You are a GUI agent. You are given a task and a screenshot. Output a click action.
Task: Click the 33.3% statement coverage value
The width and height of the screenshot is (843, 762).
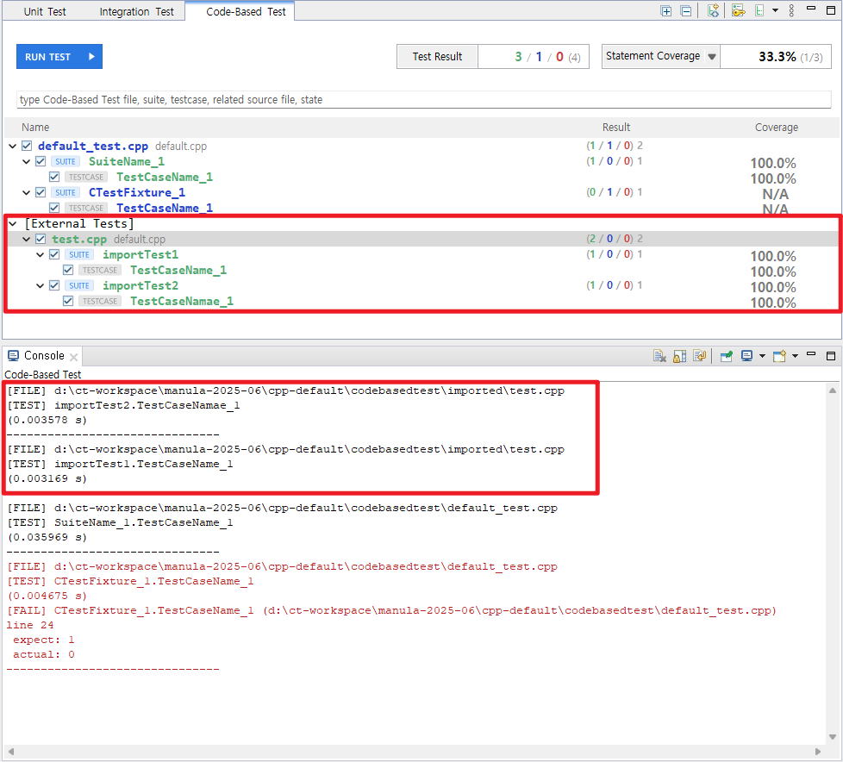[777, 57]
